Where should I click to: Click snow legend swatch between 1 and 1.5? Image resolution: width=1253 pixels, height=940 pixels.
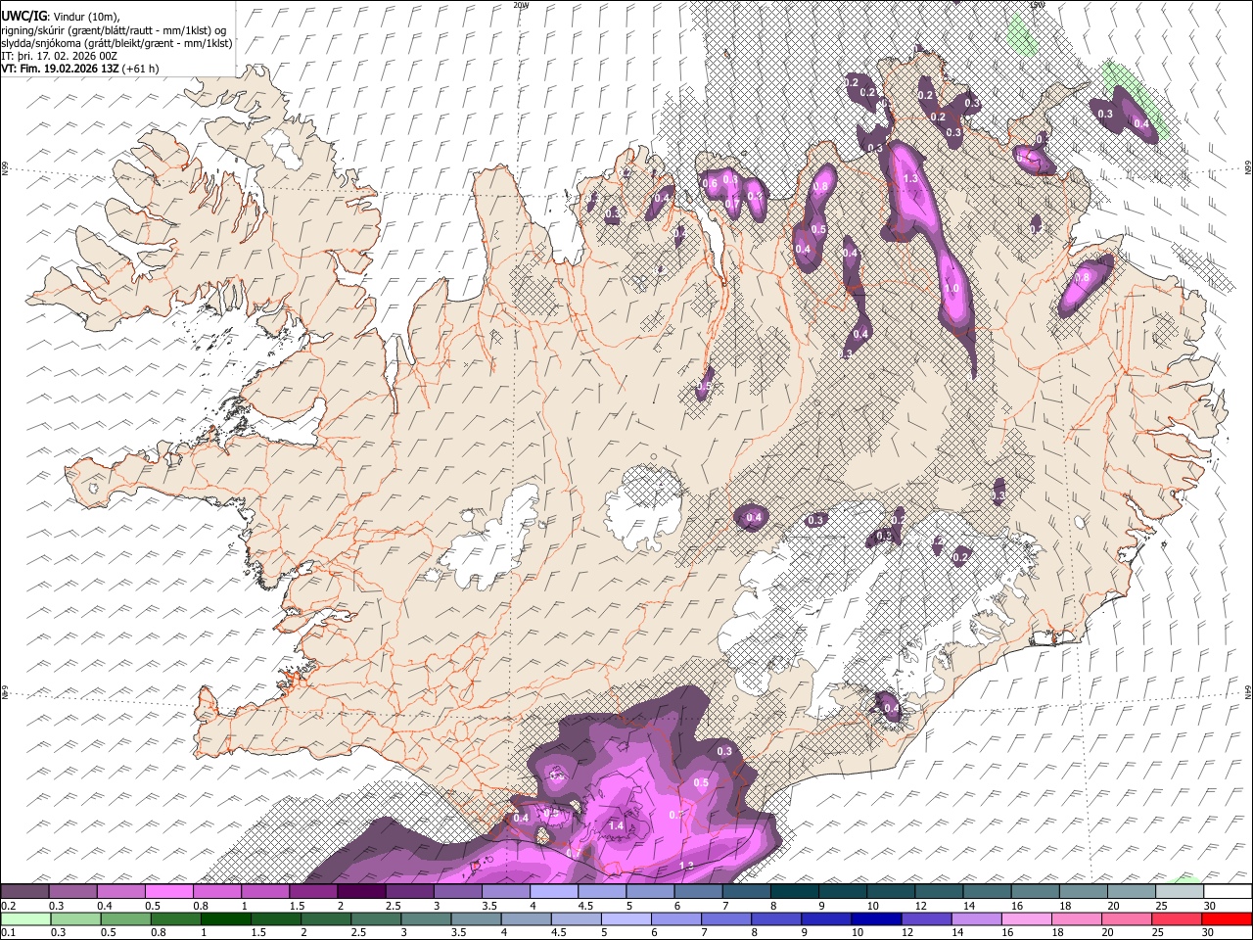click(x=265, y=892)
